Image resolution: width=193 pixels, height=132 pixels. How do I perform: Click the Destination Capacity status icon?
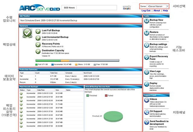[x=38, y=52]
